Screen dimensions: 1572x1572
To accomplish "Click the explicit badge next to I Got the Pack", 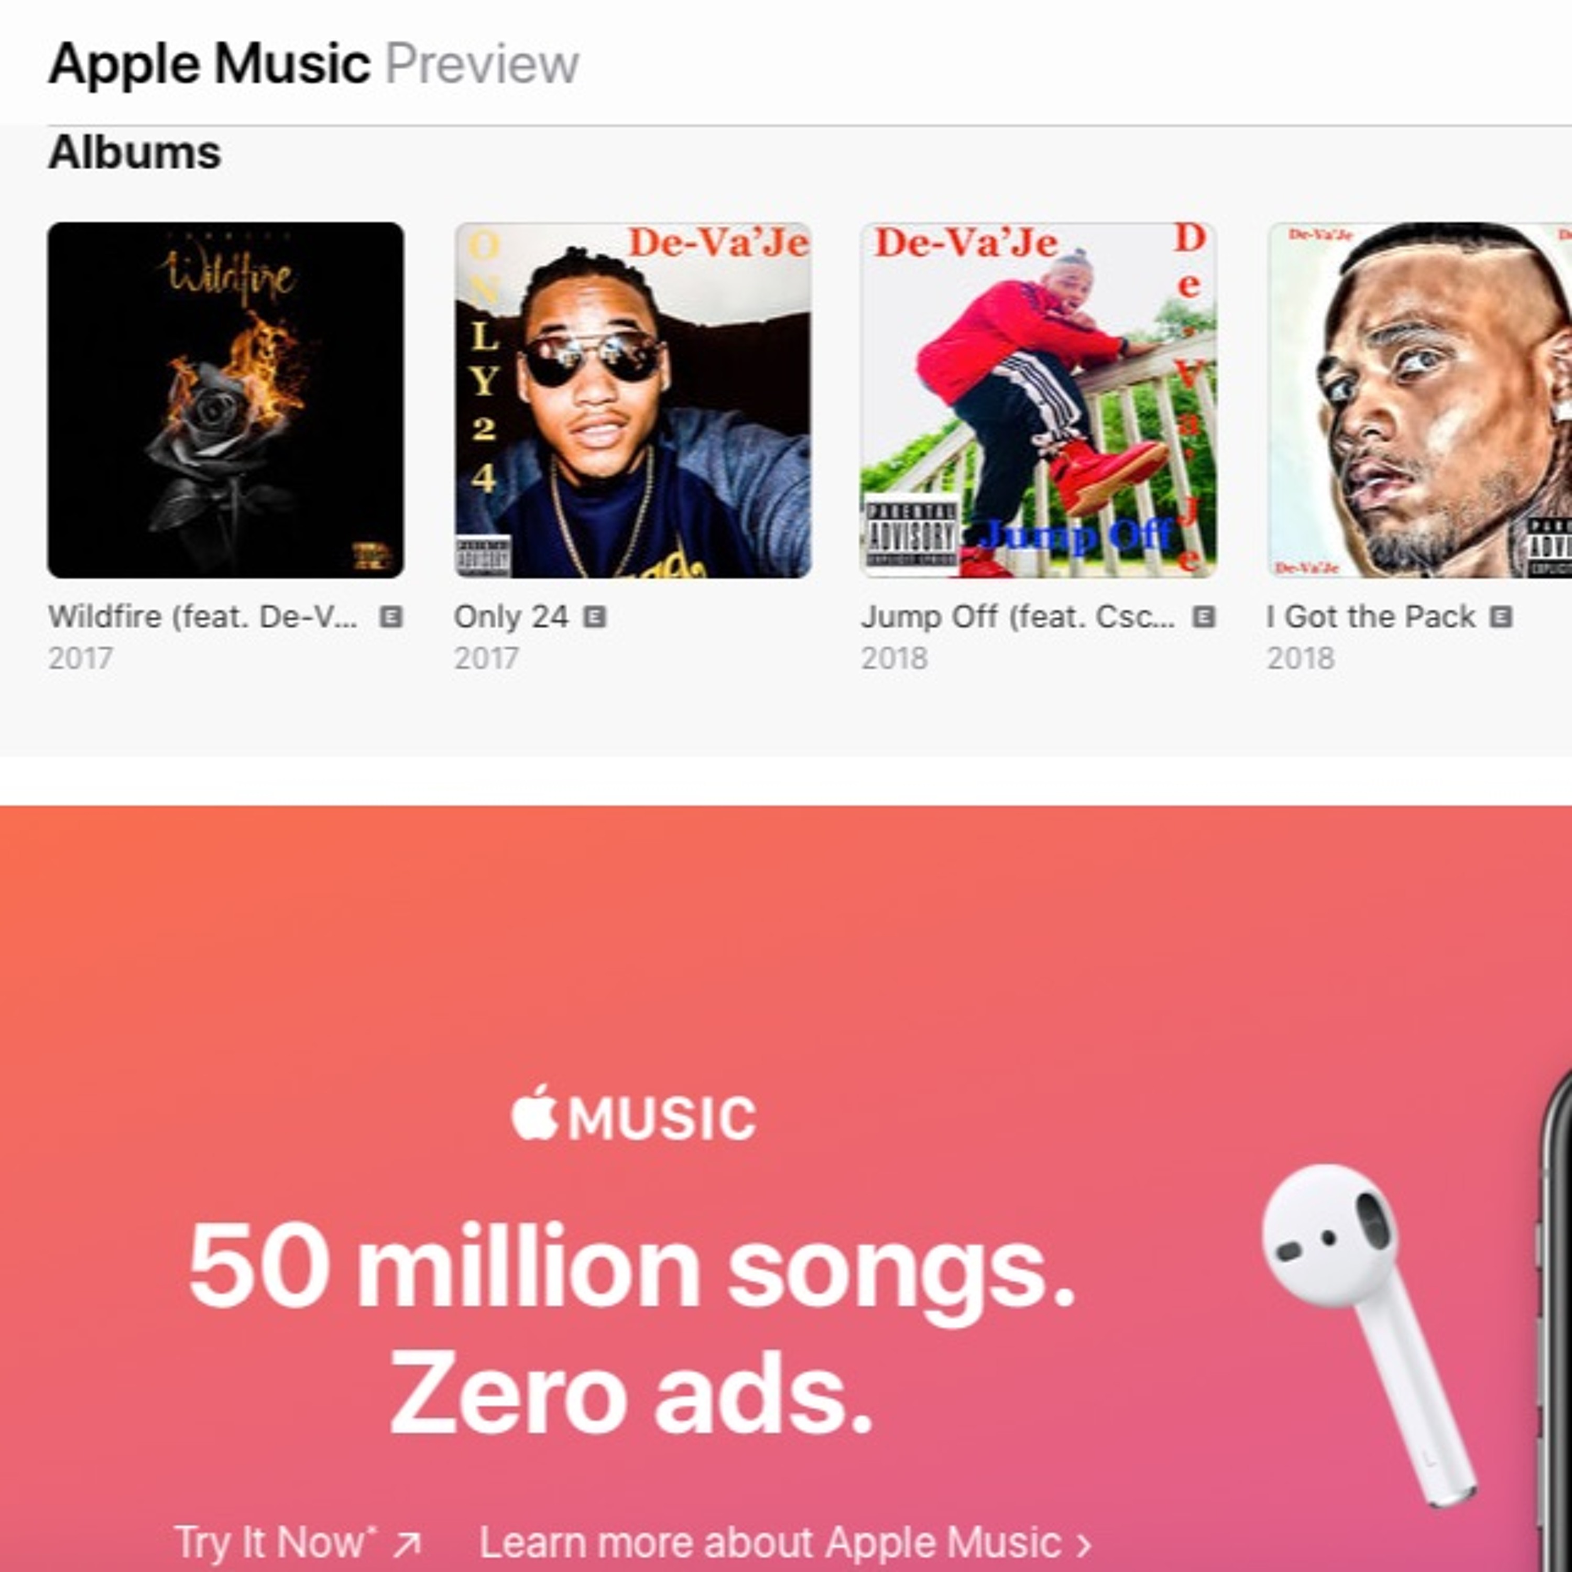I will [1501, 618].
